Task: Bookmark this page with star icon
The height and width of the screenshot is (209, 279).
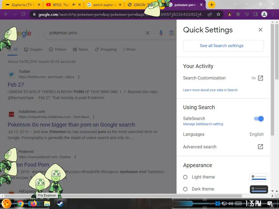Action: (219, 14)
